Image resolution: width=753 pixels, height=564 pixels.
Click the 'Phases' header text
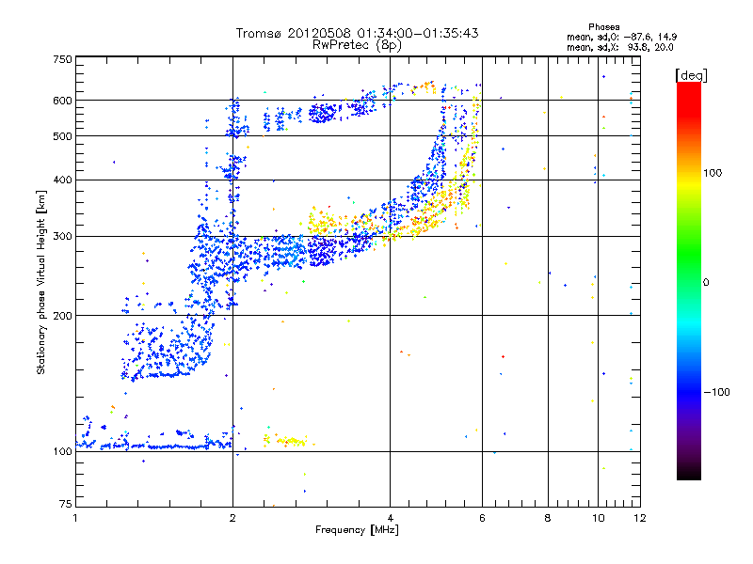tap(604, 27)
